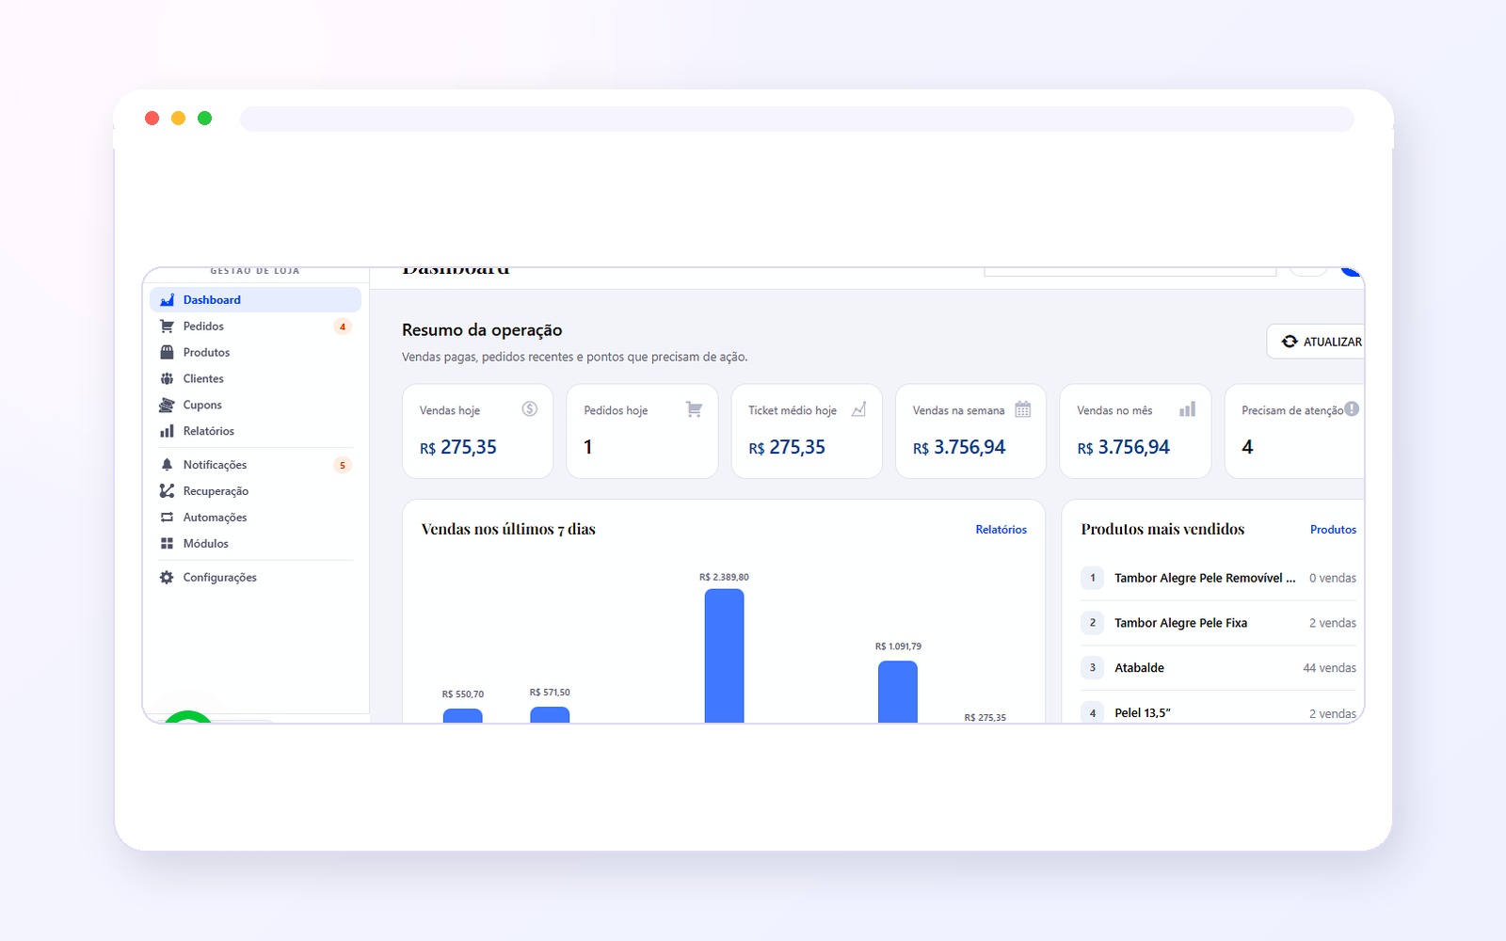
Task: Select the Tambor Alegre Pele Fixa row
Action: [x=1219, y=623]
